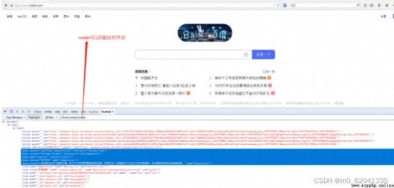This screenshot has width=394, height=188.
Task: Click the bookmarks list icon beside star
Action: [372, 5]
